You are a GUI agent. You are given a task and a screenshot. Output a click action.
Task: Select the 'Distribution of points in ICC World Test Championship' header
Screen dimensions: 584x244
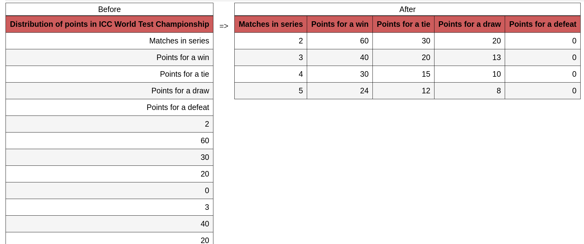point(109,24)
